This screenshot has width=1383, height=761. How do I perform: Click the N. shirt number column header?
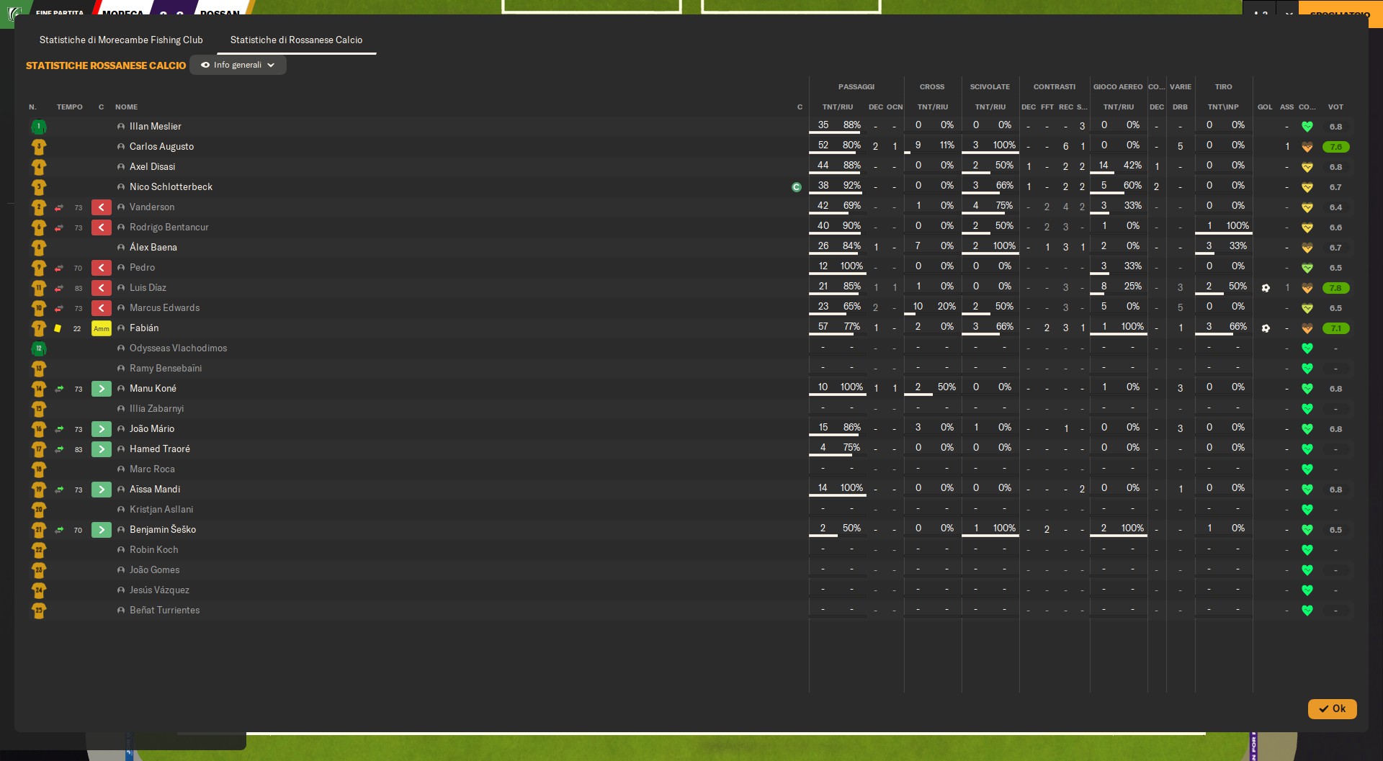32,107
